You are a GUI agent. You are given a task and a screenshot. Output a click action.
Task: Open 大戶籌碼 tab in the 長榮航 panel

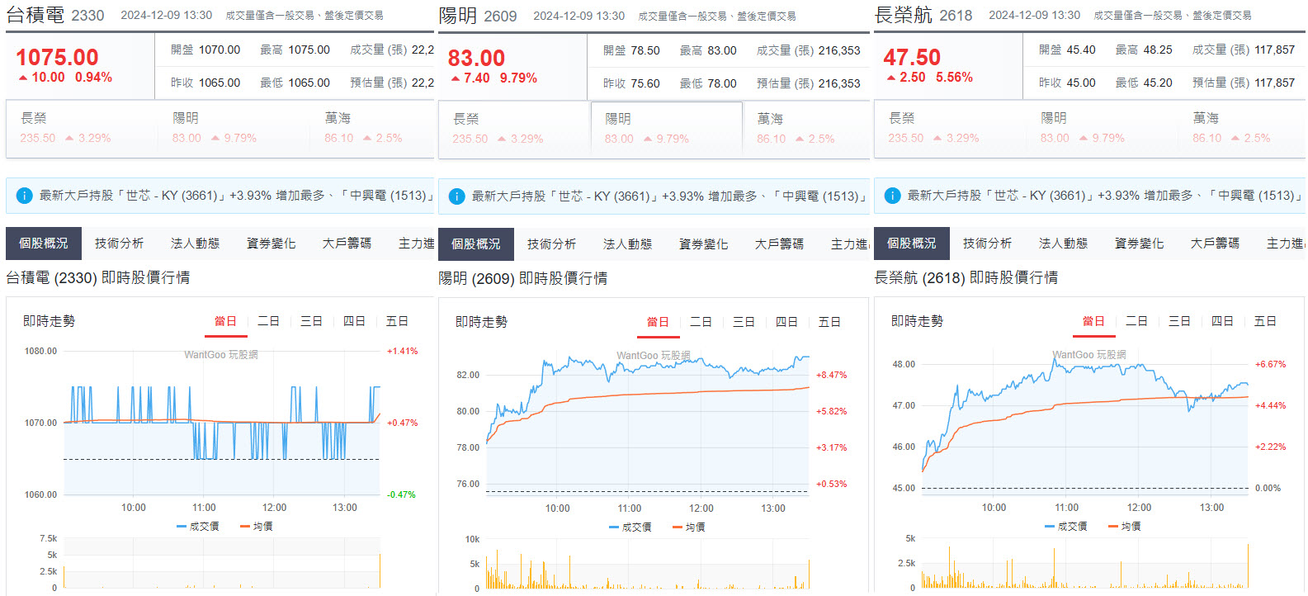pos(1216,244)
